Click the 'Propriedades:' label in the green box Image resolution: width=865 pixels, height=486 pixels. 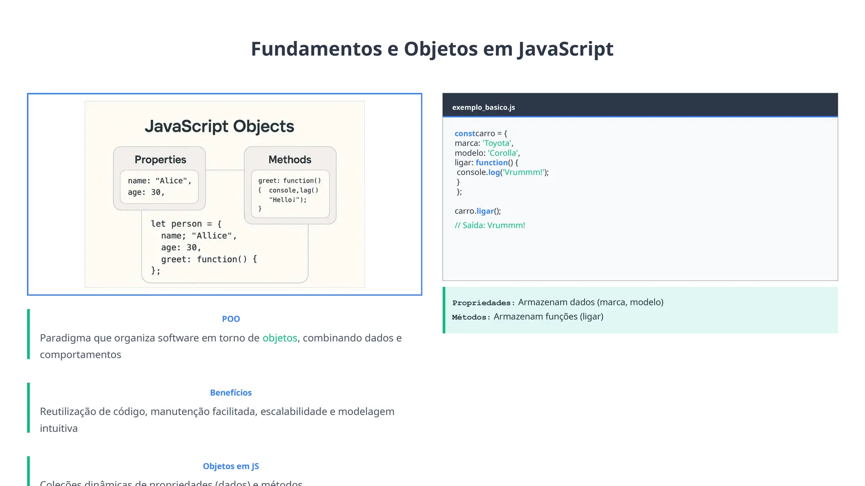483,303
